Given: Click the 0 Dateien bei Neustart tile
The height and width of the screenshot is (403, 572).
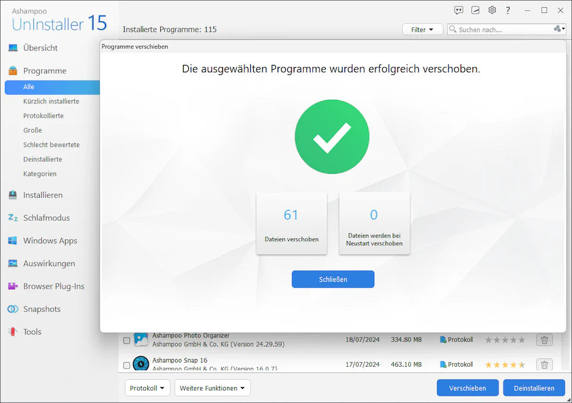Looking at the screenshot, I should point(374,223).
